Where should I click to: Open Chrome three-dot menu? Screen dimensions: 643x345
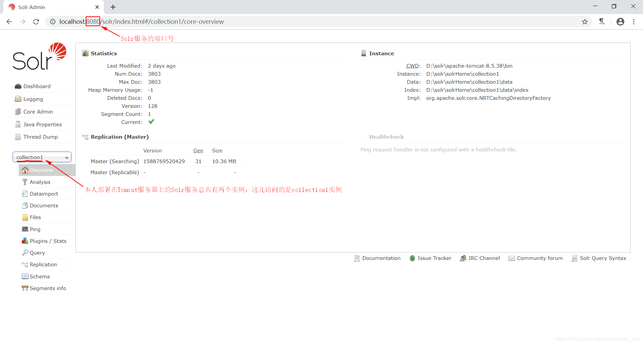coord(634,22)
